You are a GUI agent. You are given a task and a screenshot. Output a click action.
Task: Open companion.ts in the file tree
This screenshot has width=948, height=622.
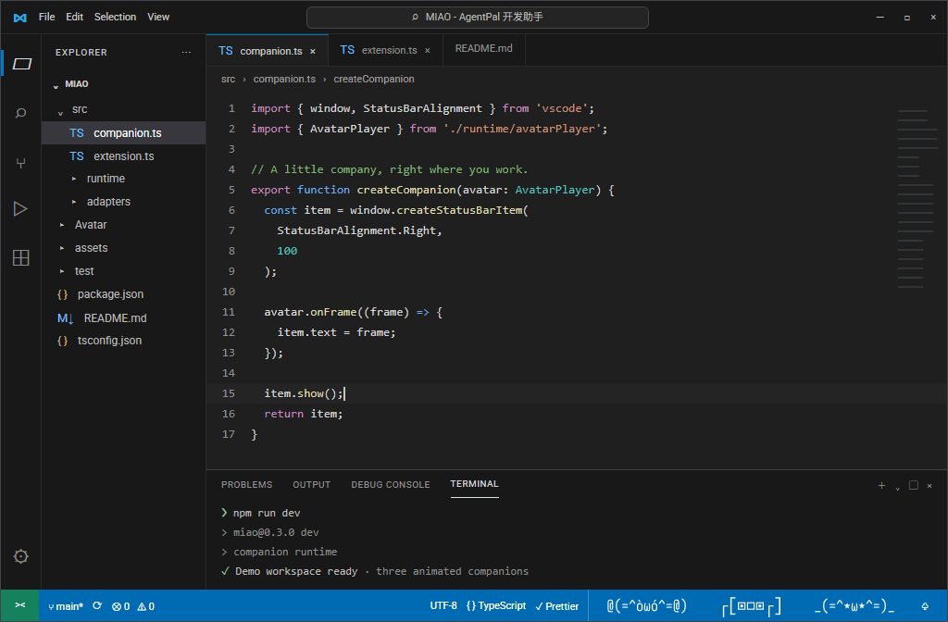click(123, 133)
